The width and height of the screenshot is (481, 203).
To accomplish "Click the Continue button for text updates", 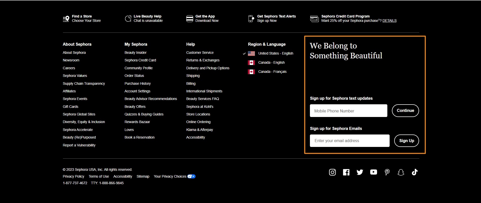I will [x=405, y=111].
